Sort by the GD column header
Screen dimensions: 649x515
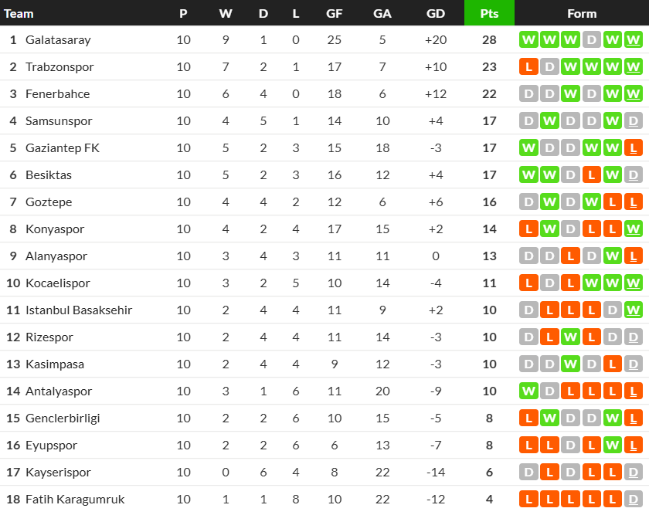click(x=436, y=13)
